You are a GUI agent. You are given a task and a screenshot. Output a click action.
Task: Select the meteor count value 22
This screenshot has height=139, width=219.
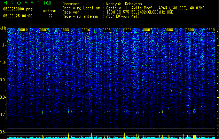50,16
